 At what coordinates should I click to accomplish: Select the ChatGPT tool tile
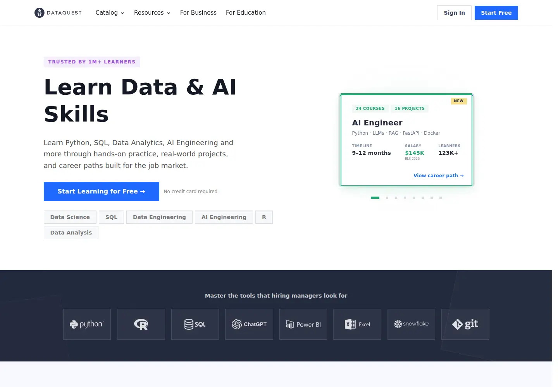249,324
